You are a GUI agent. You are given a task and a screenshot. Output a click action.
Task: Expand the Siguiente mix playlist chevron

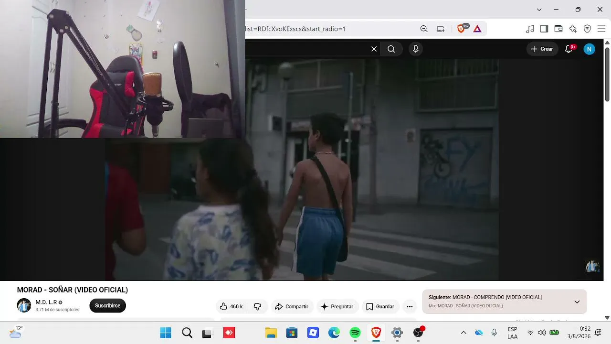(x=577, y=302)
